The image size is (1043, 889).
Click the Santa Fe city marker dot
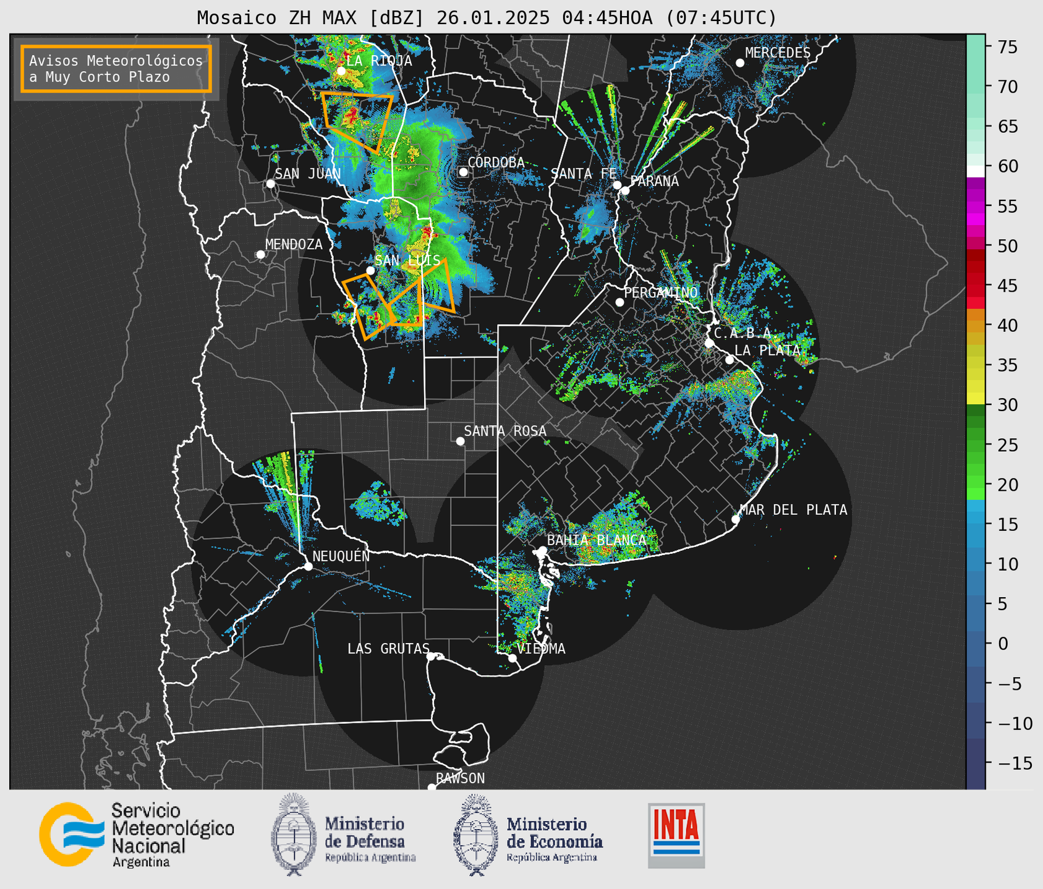pos(617,185)
